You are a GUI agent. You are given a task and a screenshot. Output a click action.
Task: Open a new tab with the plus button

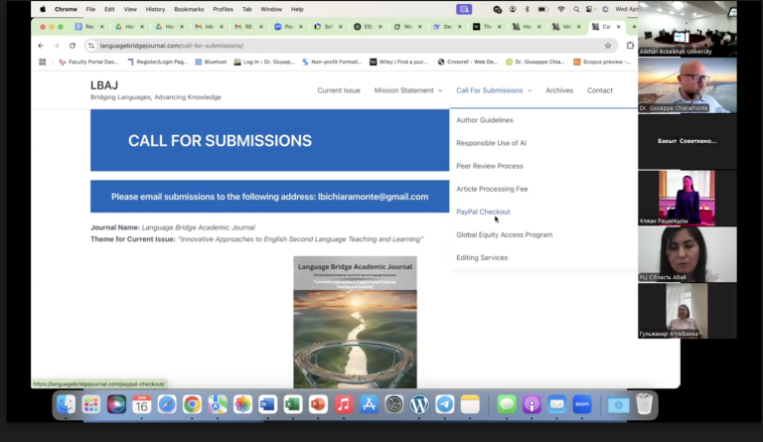click(x=634, y=27)
